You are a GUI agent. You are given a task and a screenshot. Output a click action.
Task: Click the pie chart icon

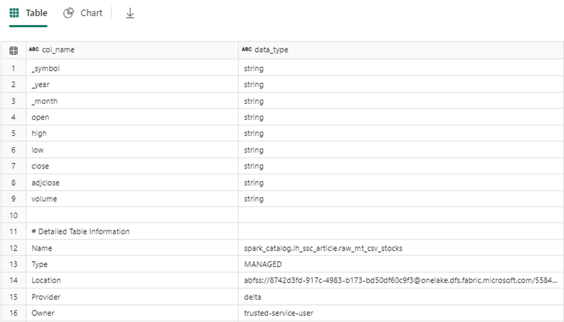[x=68, y=13]
